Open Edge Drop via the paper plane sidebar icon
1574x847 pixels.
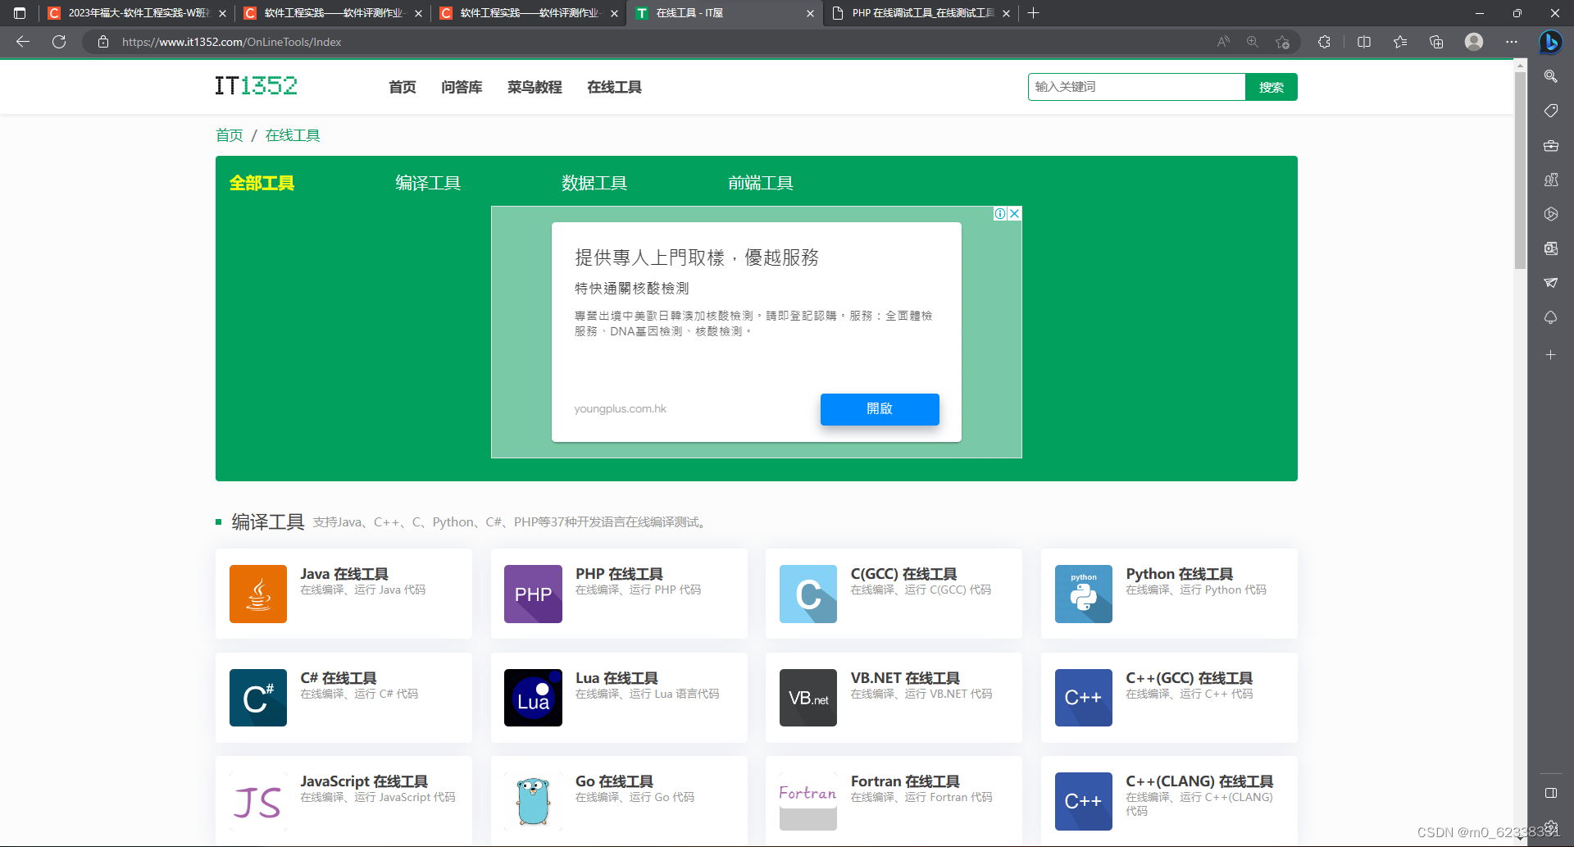click(x=1550, y=282)
